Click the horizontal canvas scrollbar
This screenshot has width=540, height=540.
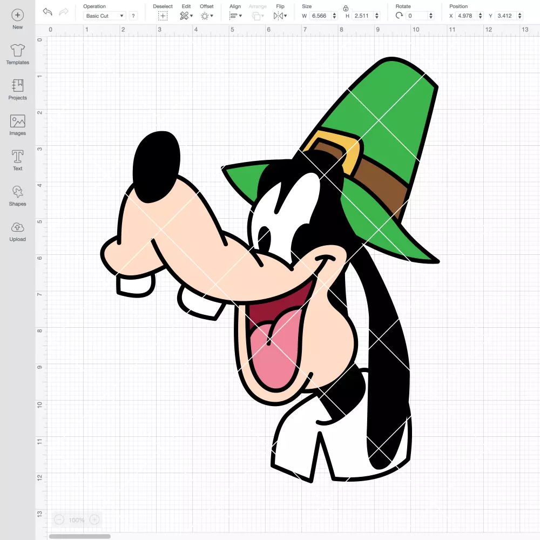pos(79,536)
